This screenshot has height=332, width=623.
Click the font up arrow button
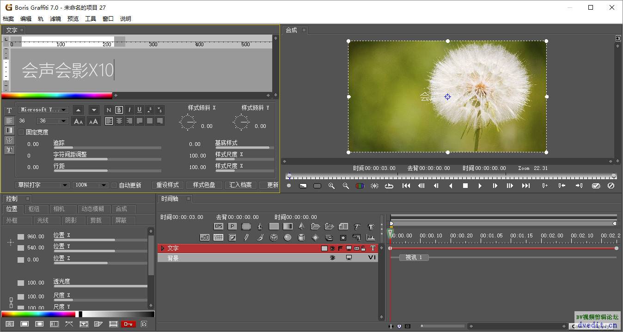coord(78,110)
